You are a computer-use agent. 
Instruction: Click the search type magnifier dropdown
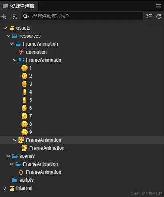26,16
